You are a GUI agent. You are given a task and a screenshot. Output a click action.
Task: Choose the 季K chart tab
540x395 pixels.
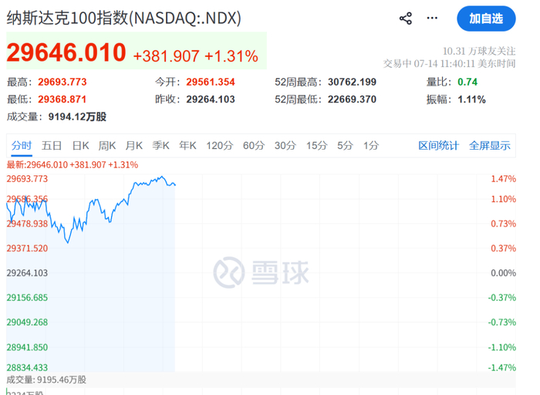(160, 146)
